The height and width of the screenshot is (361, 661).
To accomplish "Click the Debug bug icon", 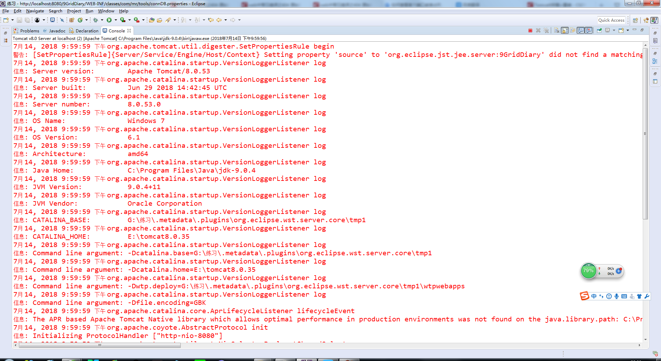I will click(96, 20).
